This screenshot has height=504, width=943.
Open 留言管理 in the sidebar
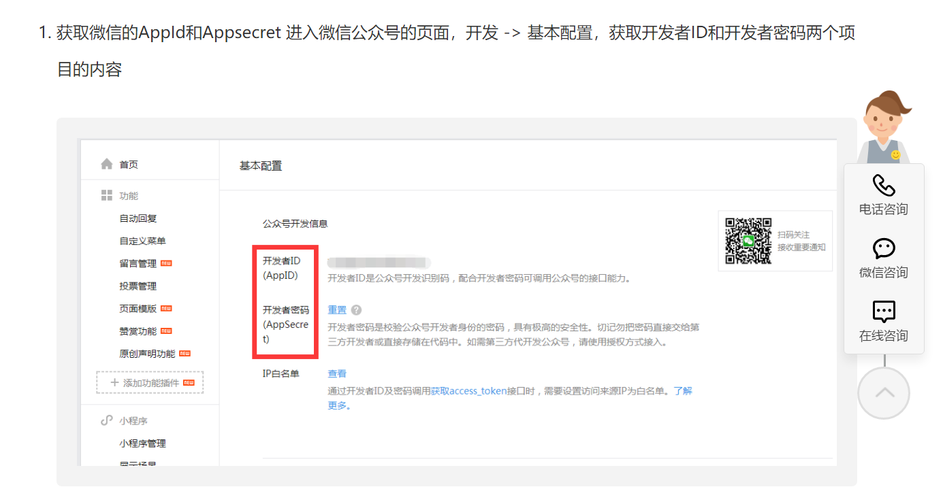click(138, 263)
